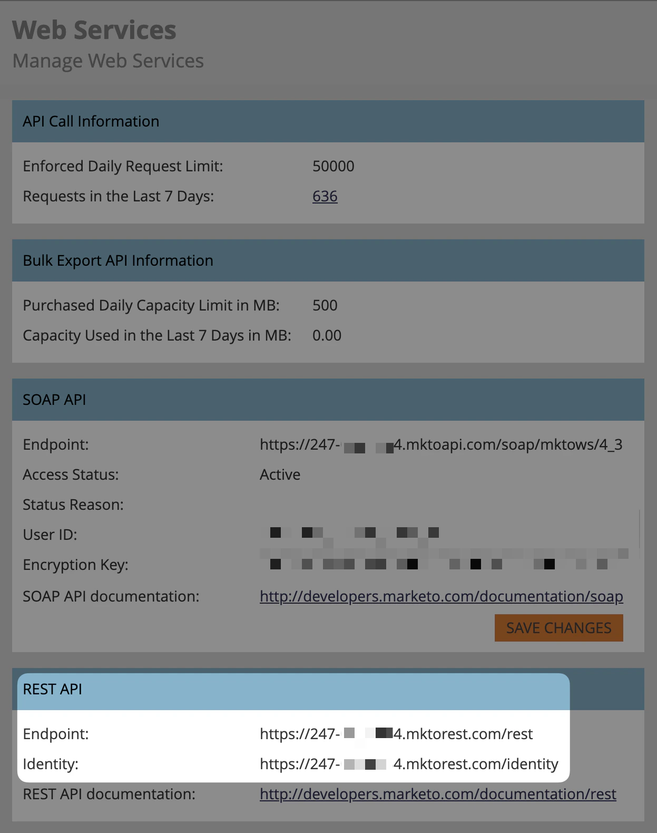Select the REST API Endpoint URL
This screenshot has width=657, height=833.
[x=396, y=734]
